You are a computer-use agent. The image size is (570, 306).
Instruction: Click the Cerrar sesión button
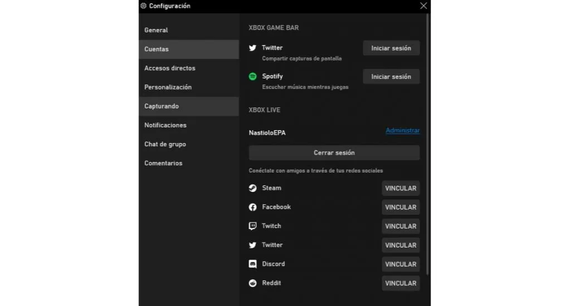[x=334, y=153]
